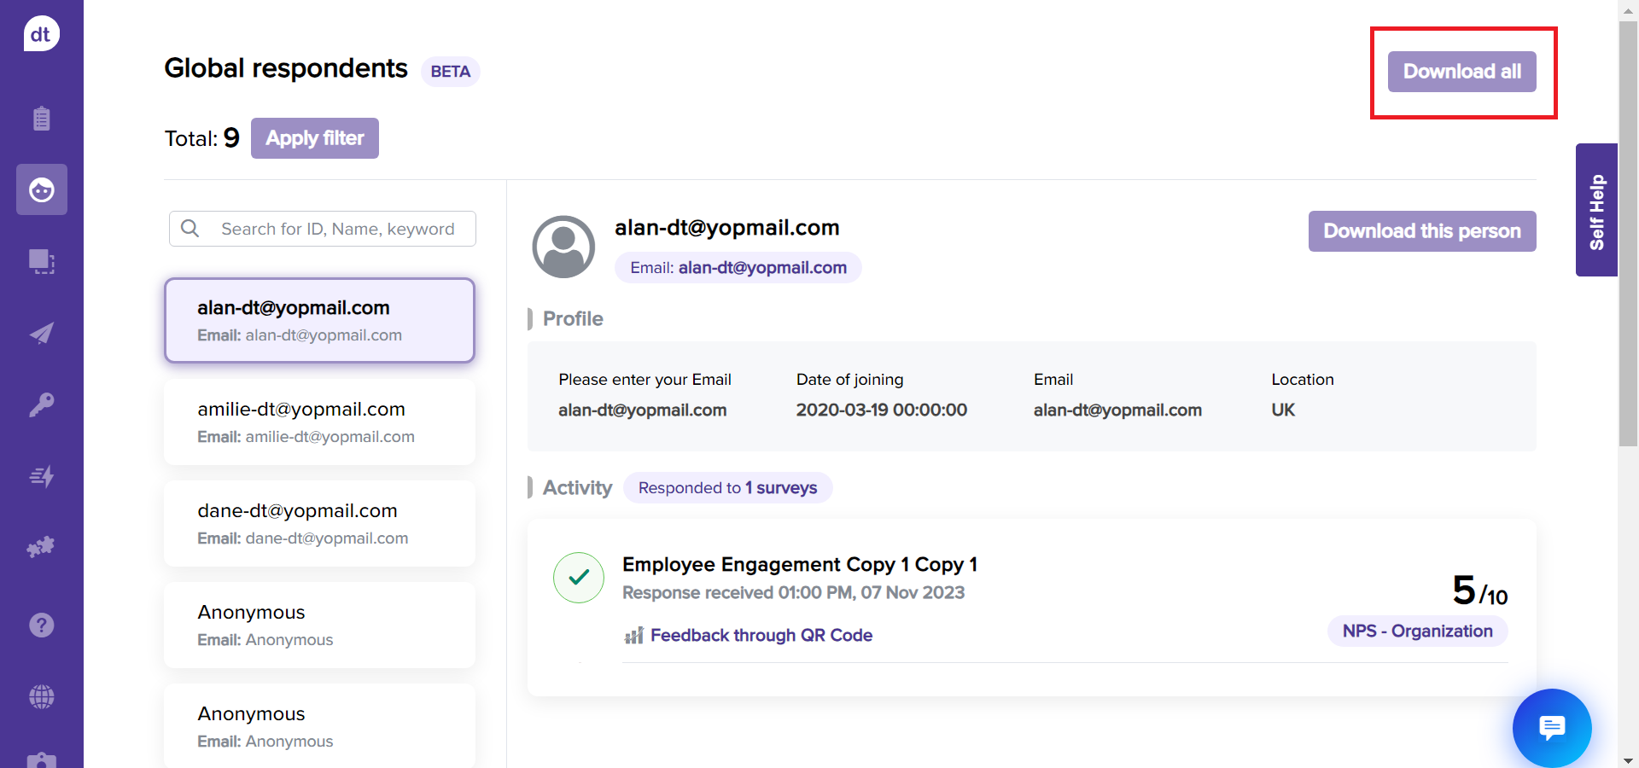Select dane-dt@yopmail.com respondent from list

(x=319, y=524)
